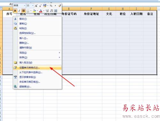160x121 pixels.
Task: Select column J header
Action: coord(150,9)
